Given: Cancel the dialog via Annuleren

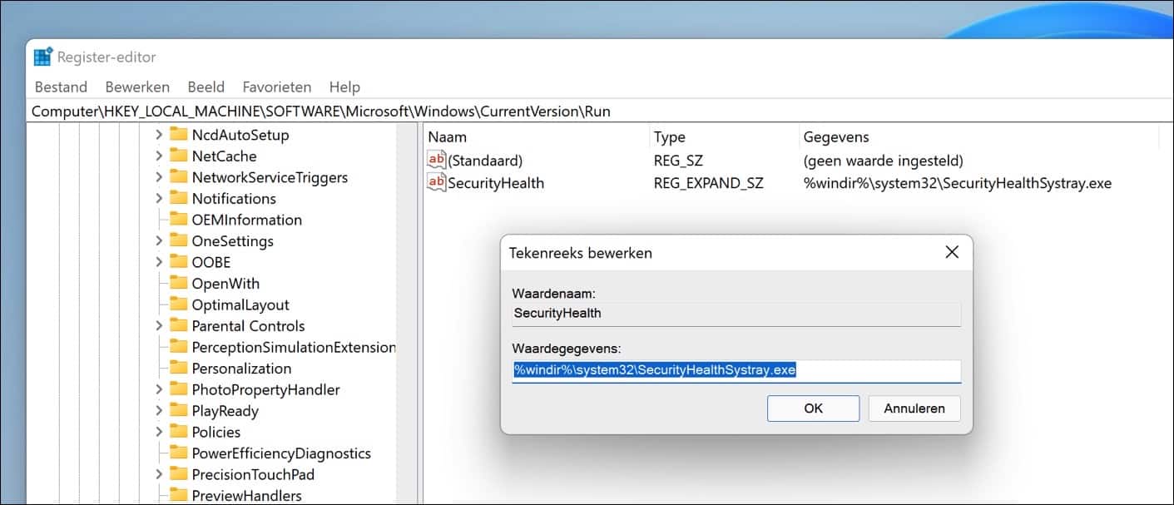Looking at the screenshot, I should pos(914,408).
